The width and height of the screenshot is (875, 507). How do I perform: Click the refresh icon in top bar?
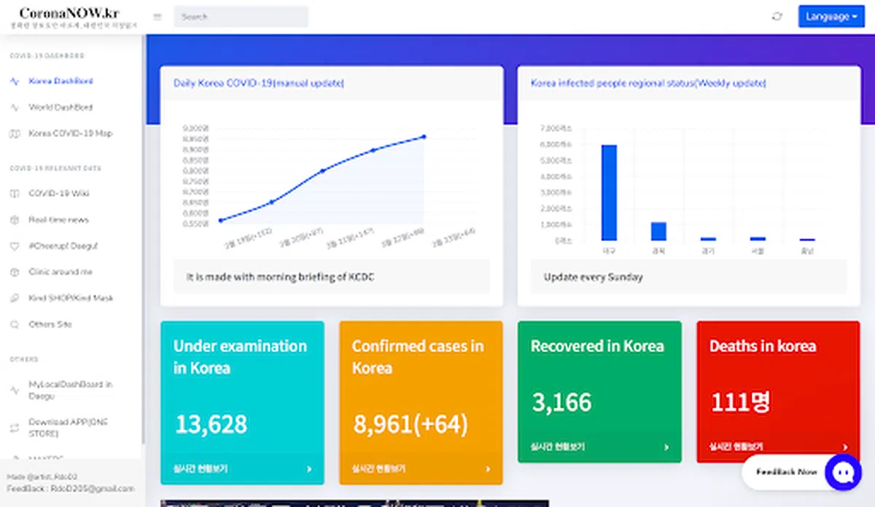pyautogui.click(x=777, y=17)
